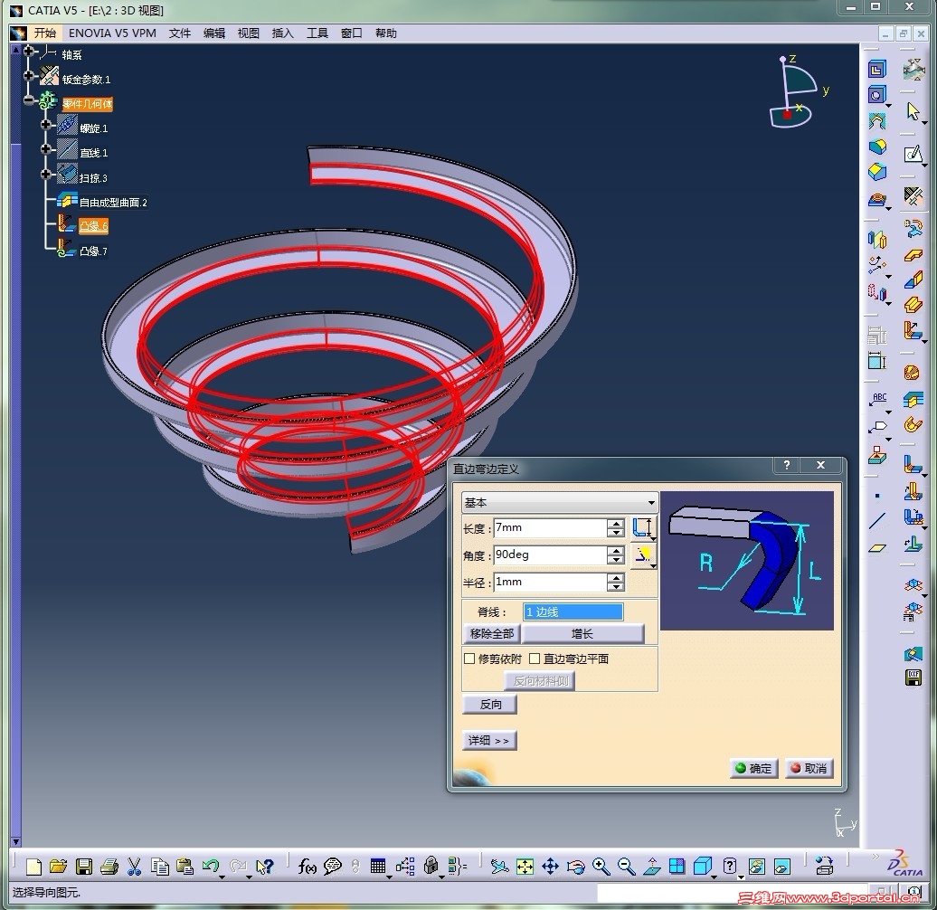Open the 文件 menu

[x=179, y=33]
